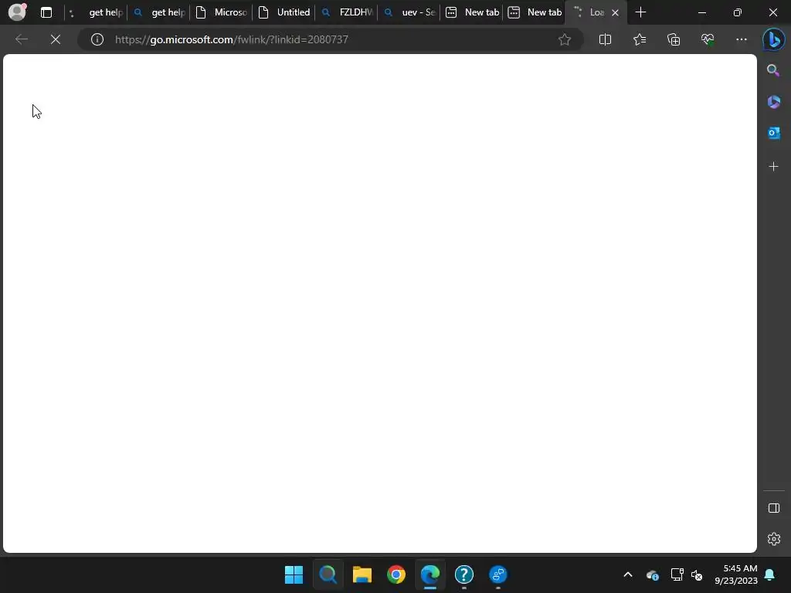Stop loading the page
The image size is (791, 593).
56,39
